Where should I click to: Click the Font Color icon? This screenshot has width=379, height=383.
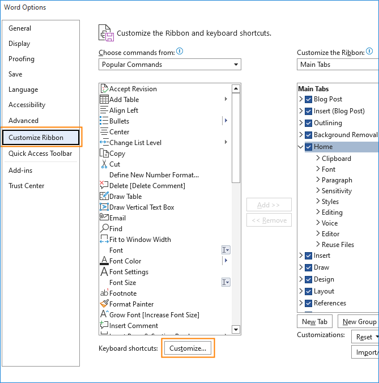104,261
